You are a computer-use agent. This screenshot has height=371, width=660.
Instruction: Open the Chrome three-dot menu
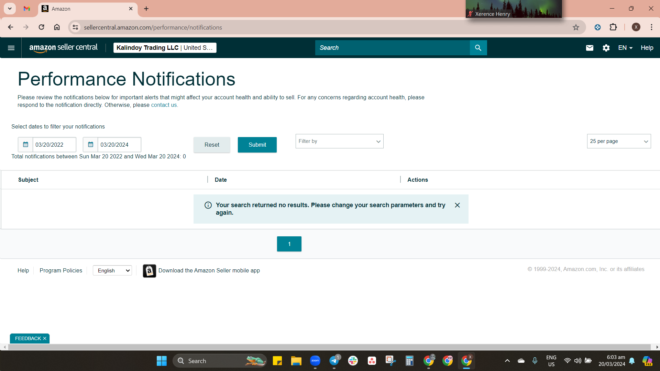pos(651,27)
